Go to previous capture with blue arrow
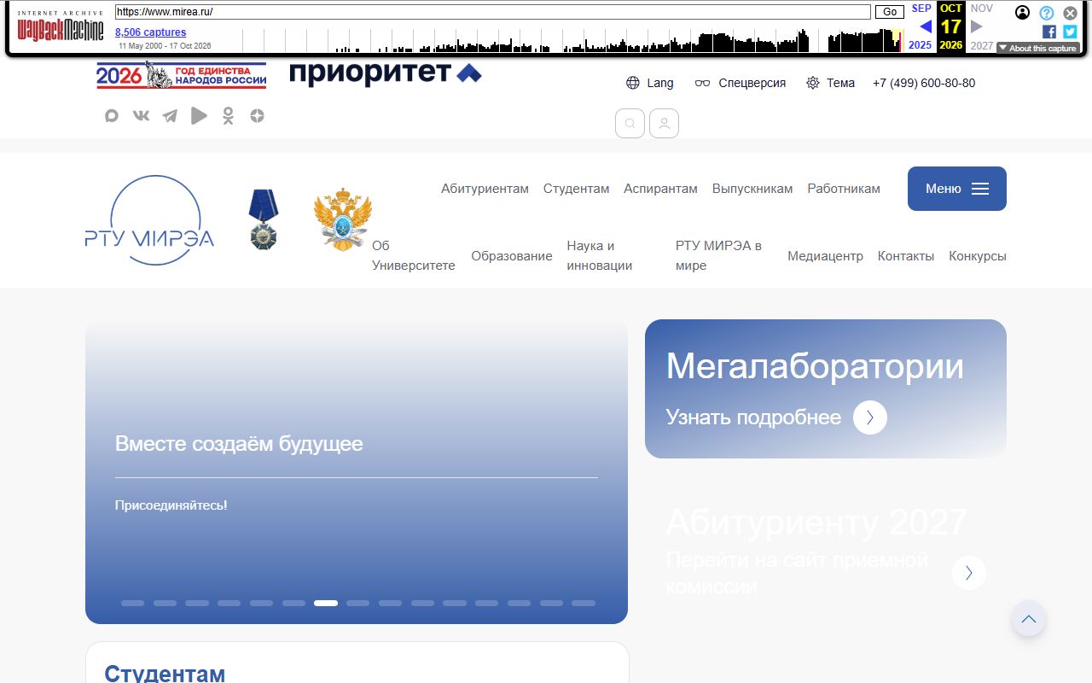Screen dimensions: 1092x683 pyautogui.click(x=926, y=26)
